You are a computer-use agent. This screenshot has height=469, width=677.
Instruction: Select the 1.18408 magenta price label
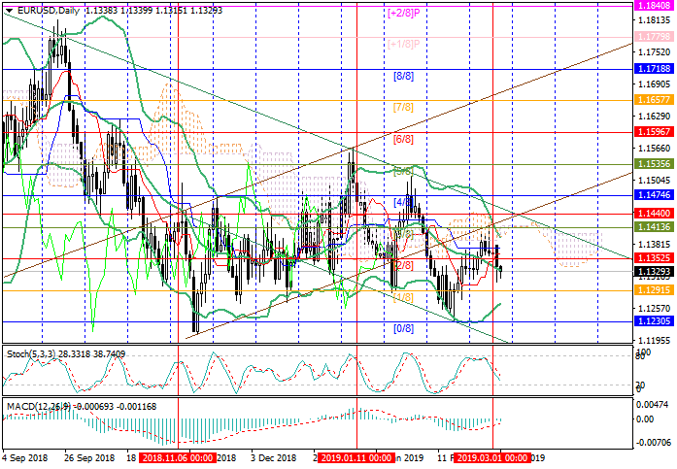point(652,5)
